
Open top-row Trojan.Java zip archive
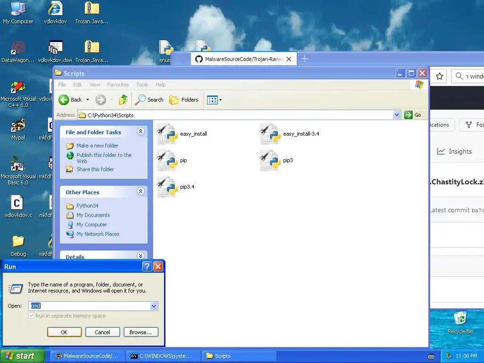point(92,13)
